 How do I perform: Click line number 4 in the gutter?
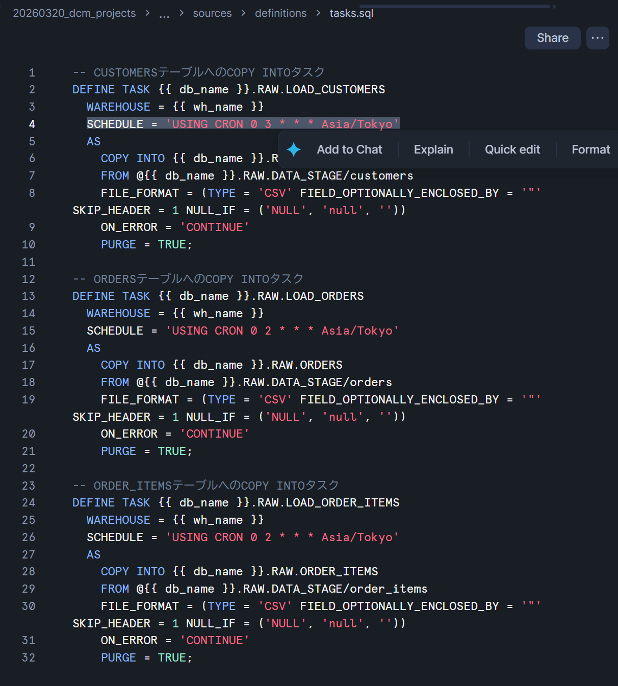pos(32,124)
